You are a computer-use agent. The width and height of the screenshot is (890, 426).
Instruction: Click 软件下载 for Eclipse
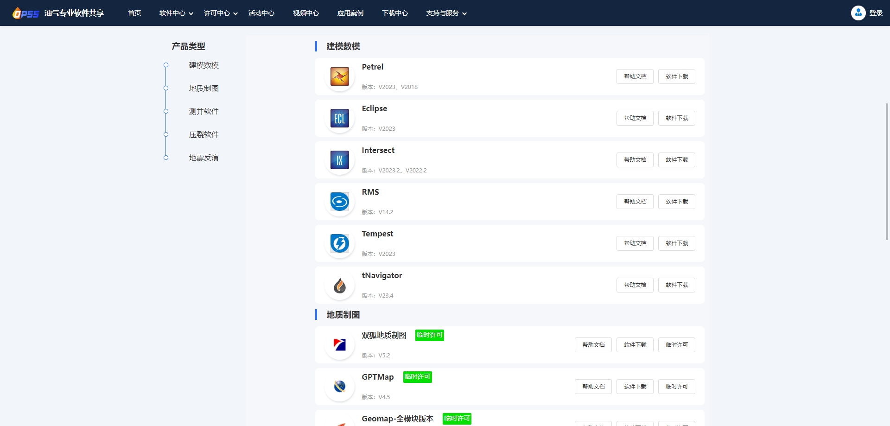click(677, 118)
